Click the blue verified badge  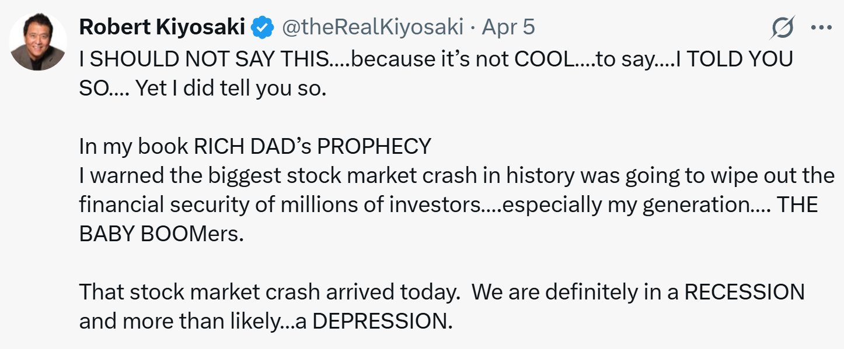tap(261, 27)
